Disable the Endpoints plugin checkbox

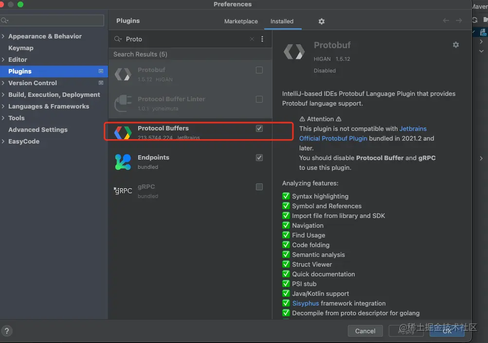(x=259, y=158)
